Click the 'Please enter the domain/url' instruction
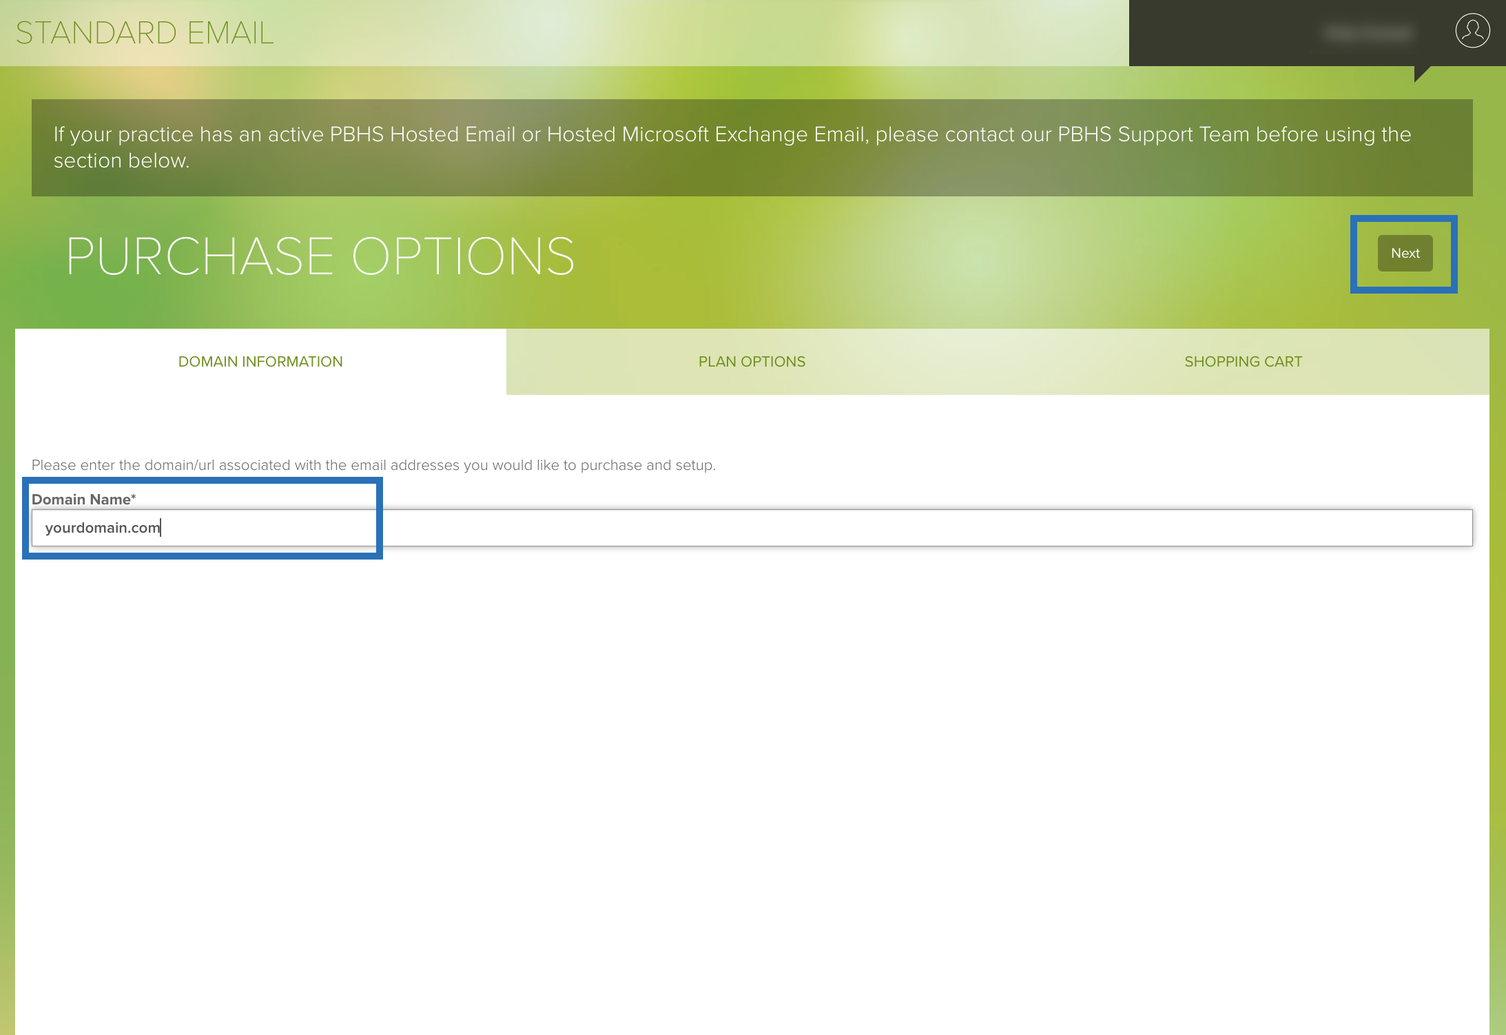Screen dimensions: 1506x1035 pos(373,465)
